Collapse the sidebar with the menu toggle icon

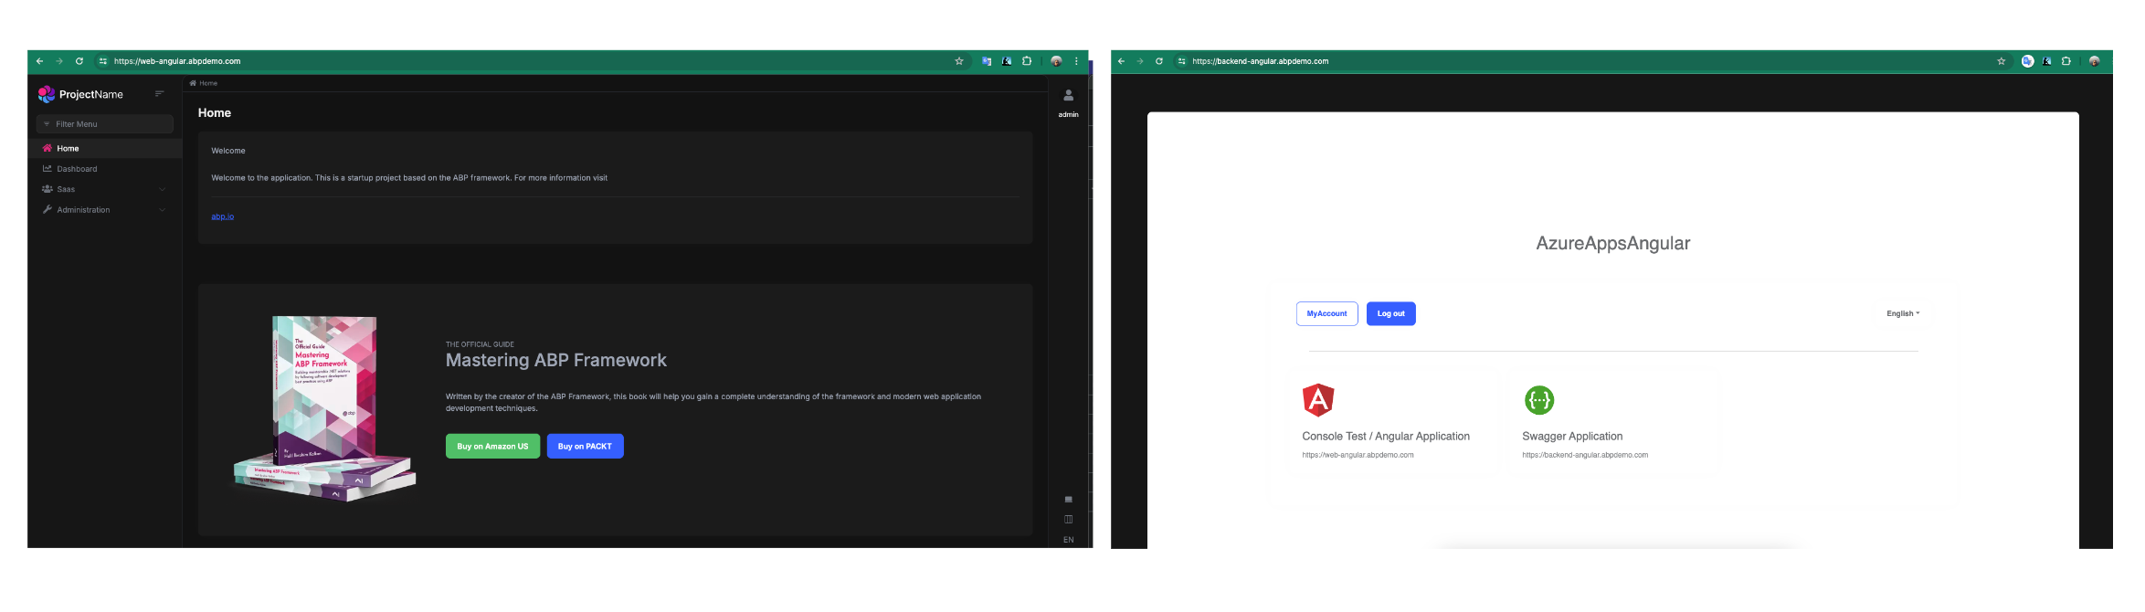(x=160, y=93)
